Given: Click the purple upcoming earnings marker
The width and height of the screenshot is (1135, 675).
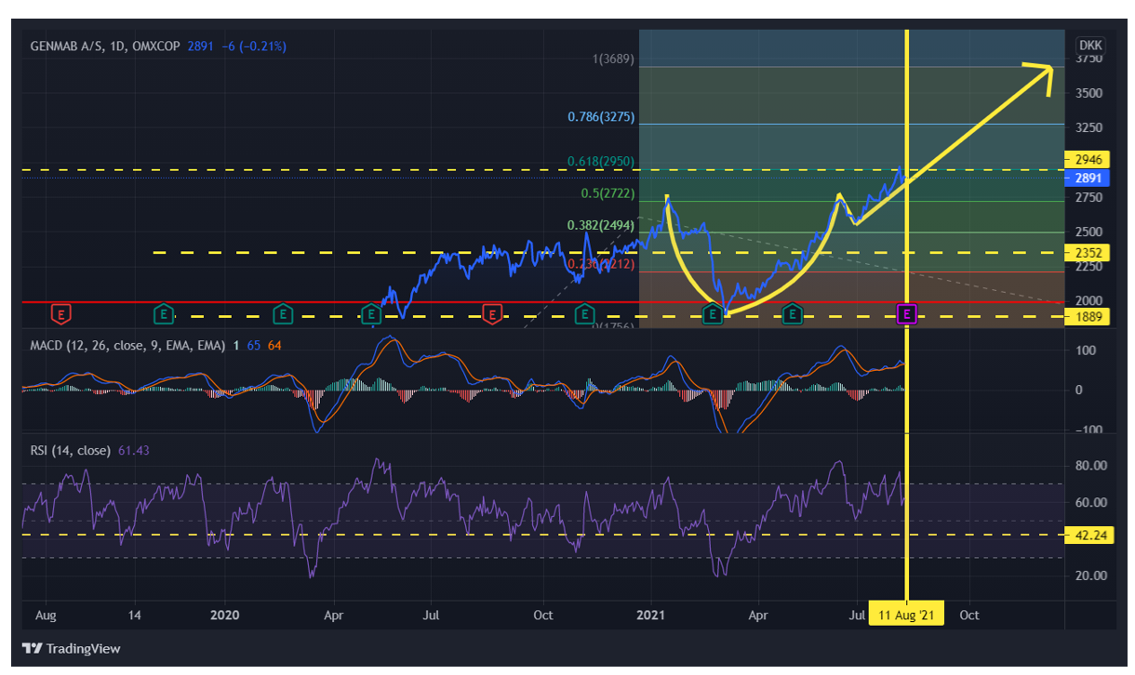Looking at the screenshot, I should 907,314.
